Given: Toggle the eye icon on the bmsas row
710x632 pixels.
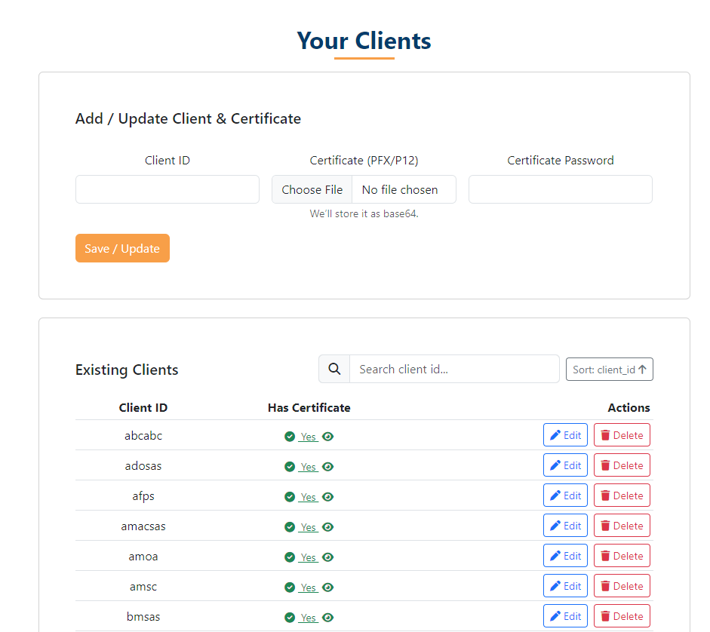Looking at the screenshot, I should (x=327, y=617).
